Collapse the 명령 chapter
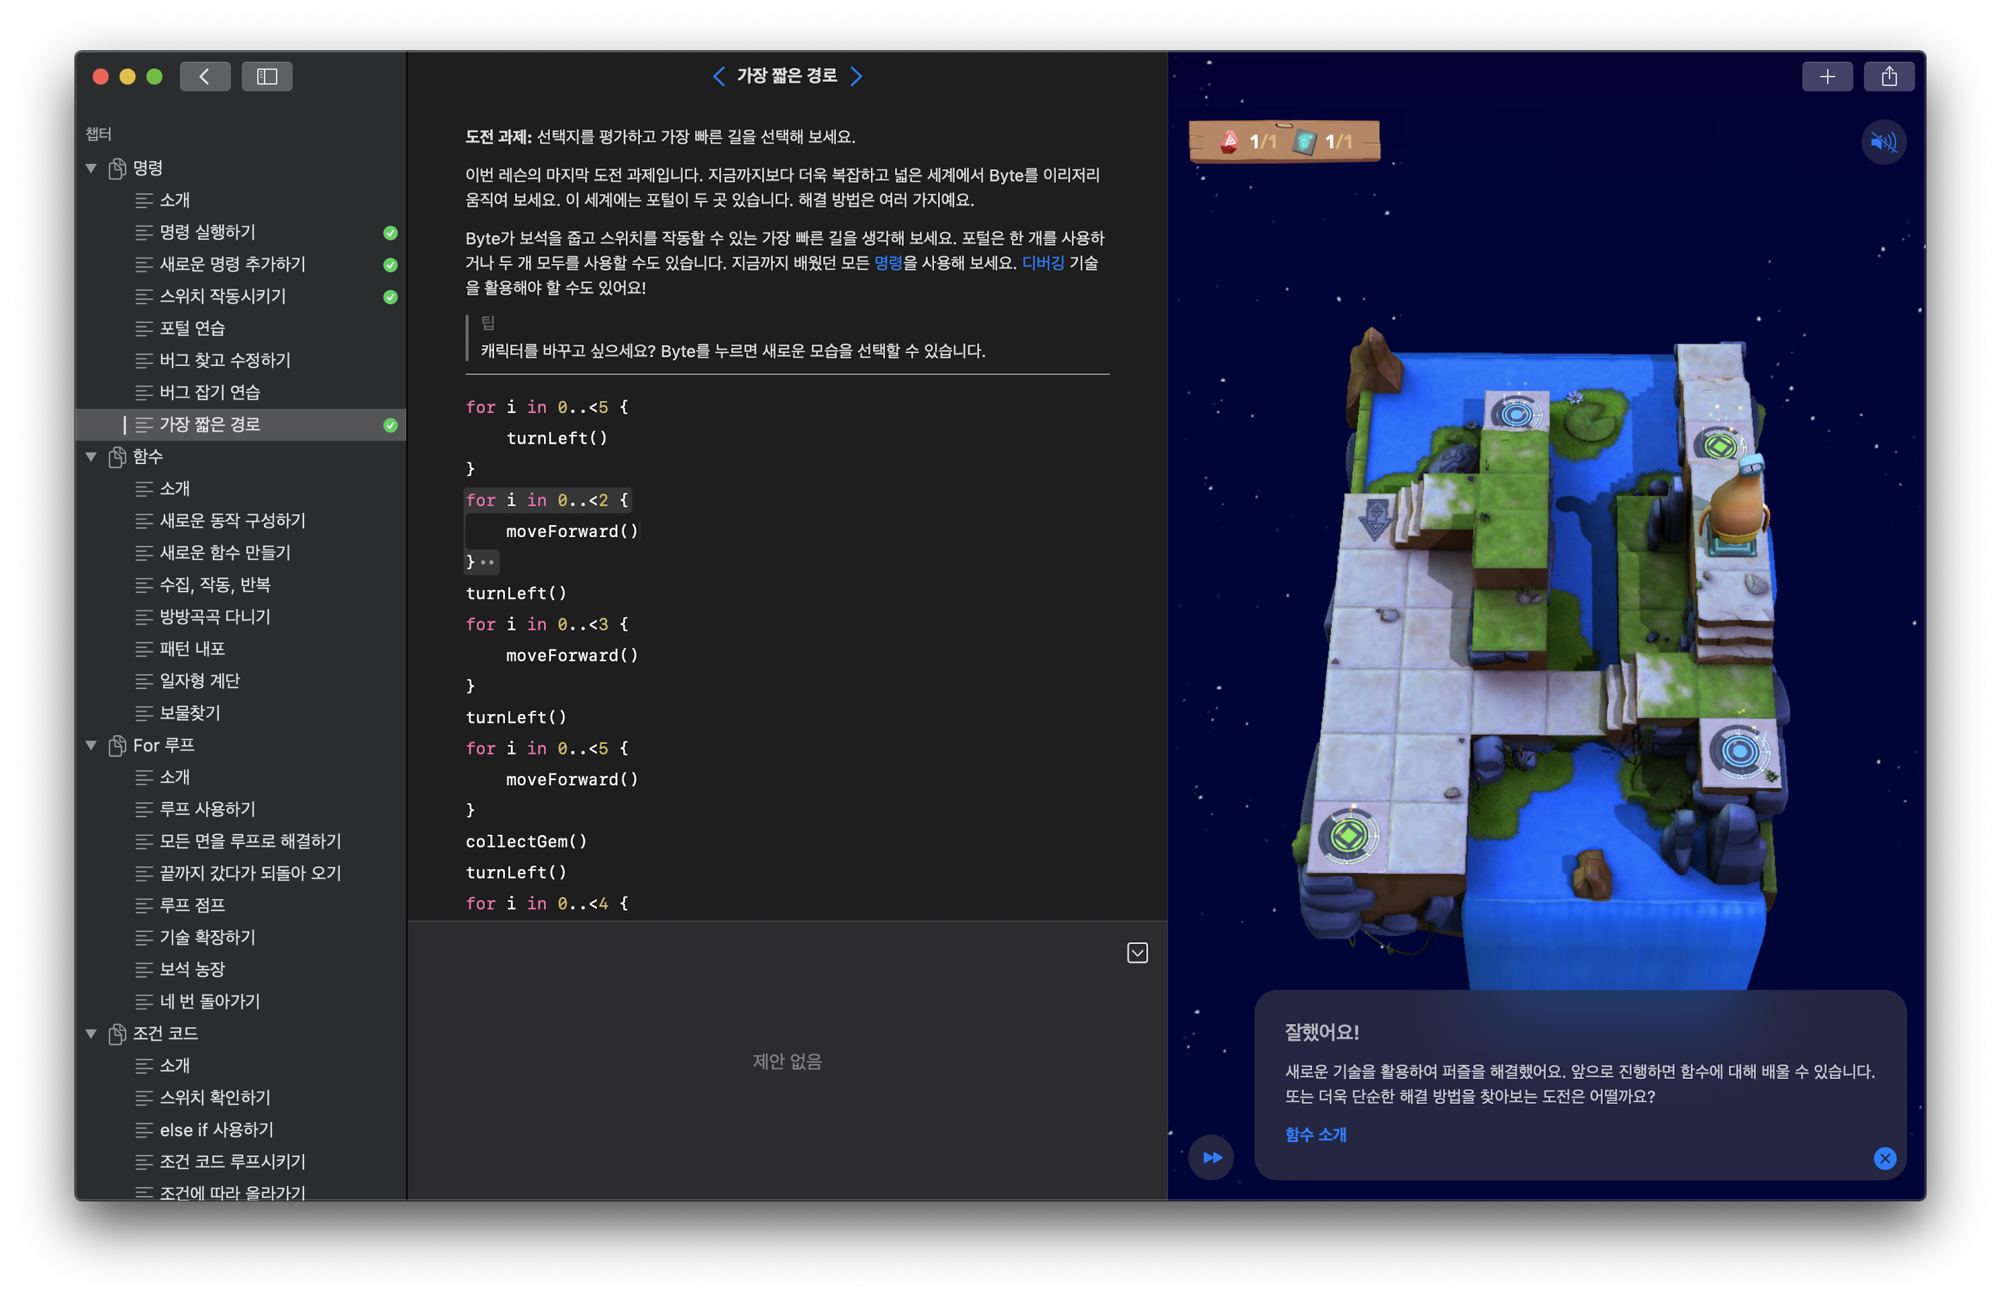 tap(91, 168)
